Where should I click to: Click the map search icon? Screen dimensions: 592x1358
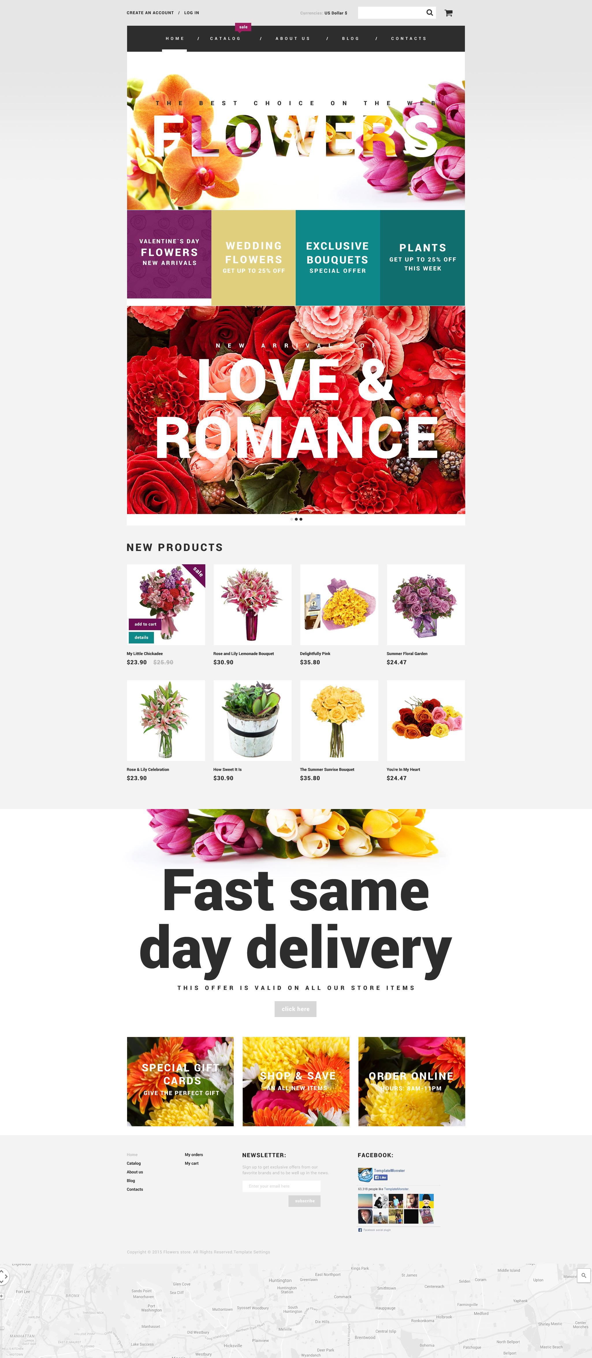pos(584,1276)
